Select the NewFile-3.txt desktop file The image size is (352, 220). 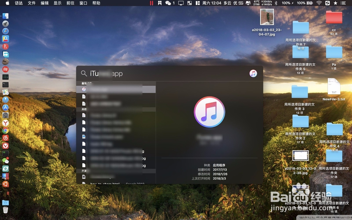[334, 87]
